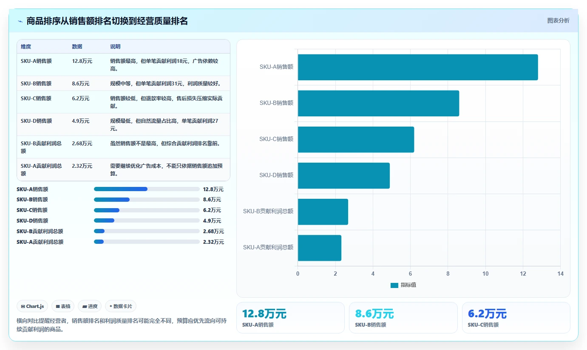Open the 12.8万元 SKU-A销售额 data card

tap(290, 318)
